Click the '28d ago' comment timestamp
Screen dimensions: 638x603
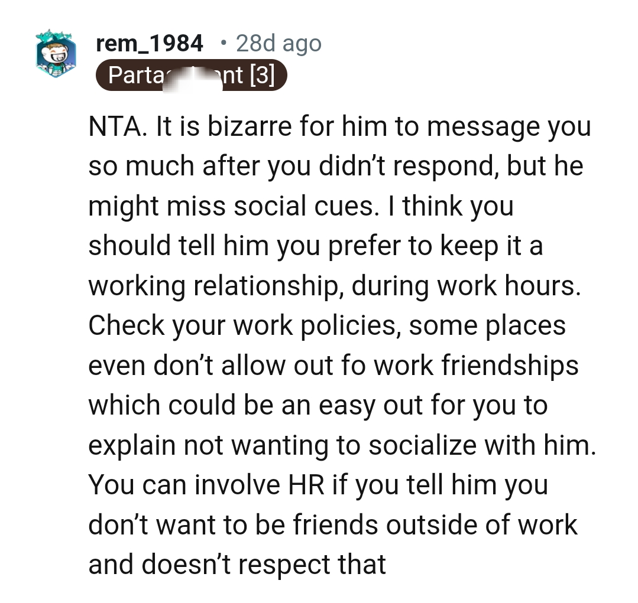pyautogui.click(x=278, y=43)
